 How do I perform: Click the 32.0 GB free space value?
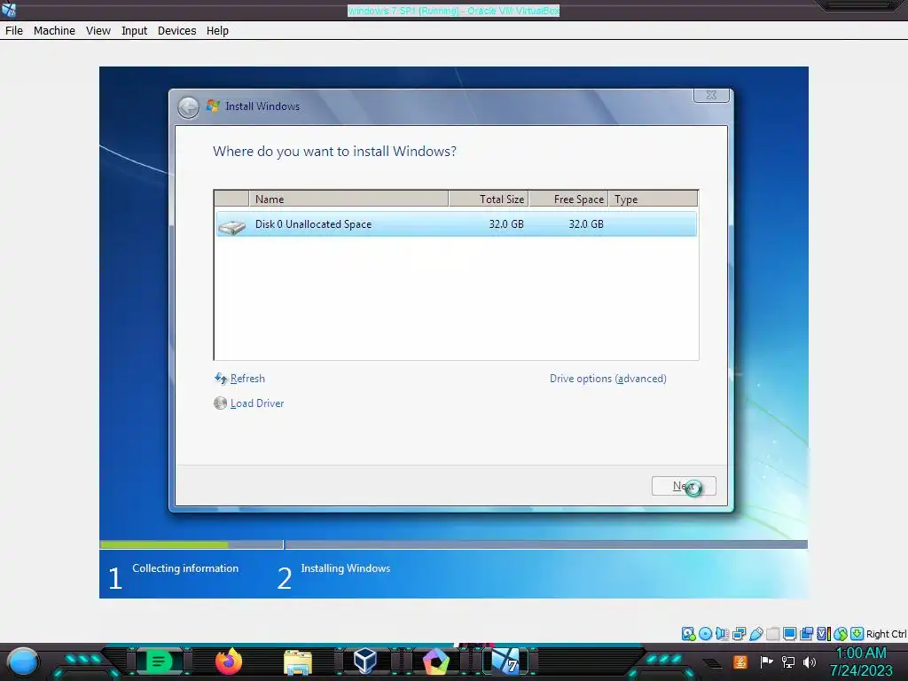click(x=586, y=224)
